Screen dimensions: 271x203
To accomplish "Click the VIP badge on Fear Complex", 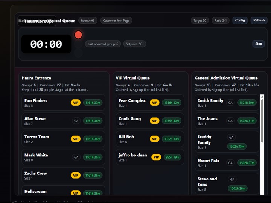I will coord(155,103).
